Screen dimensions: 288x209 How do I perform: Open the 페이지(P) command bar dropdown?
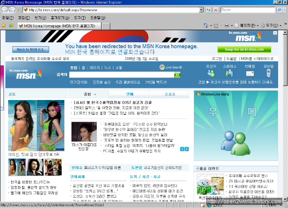tap(247, 26)
